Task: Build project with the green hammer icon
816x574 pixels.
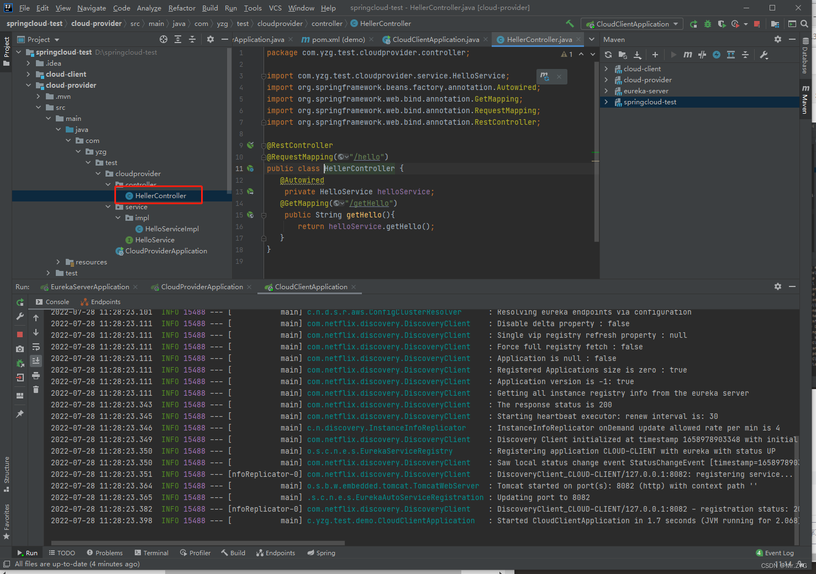Action: tap(570, 24)
